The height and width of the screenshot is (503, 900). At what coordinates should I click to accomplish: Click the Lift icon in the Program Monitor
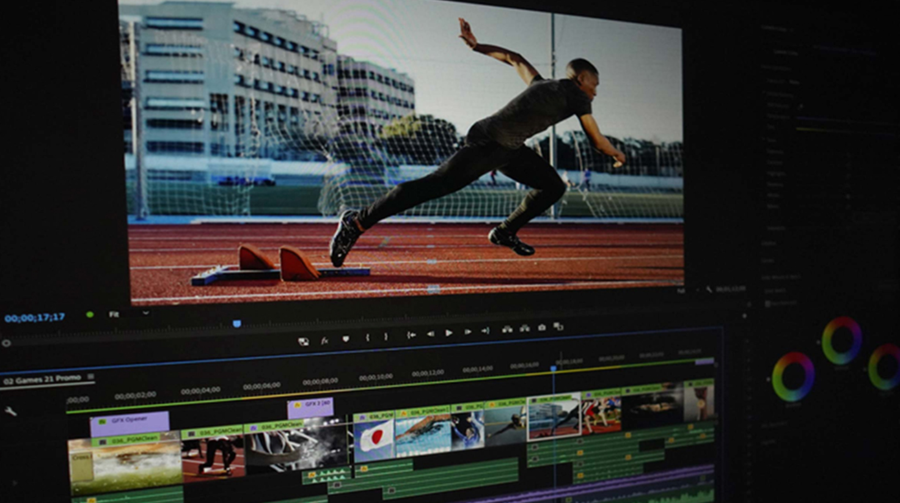click(507, 329)
